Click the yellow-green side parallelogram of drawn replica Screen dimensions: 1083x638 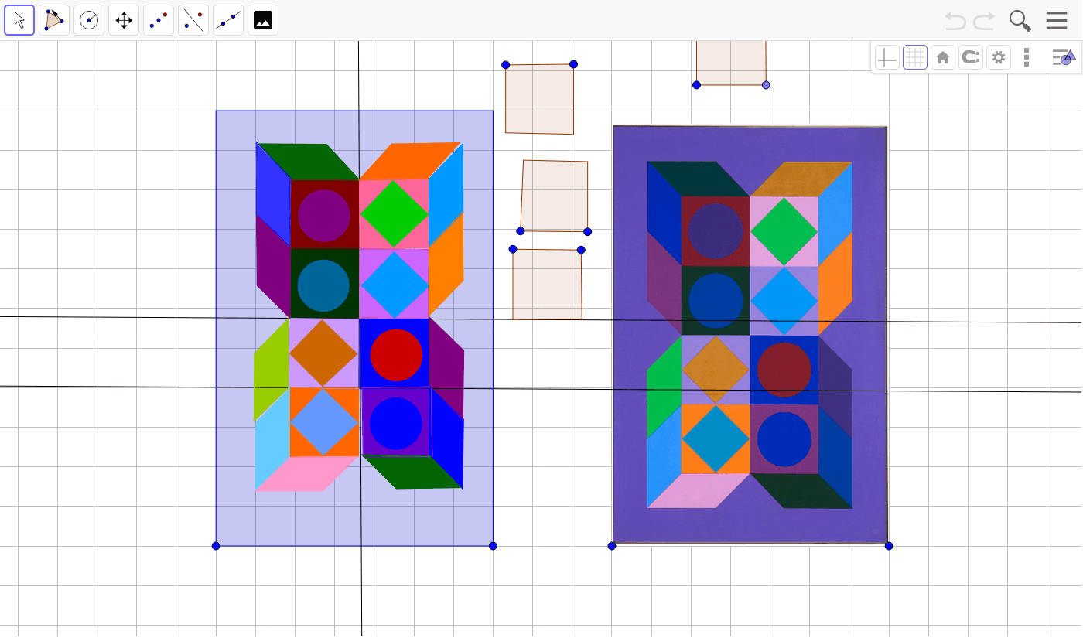(x=271, y=370)
